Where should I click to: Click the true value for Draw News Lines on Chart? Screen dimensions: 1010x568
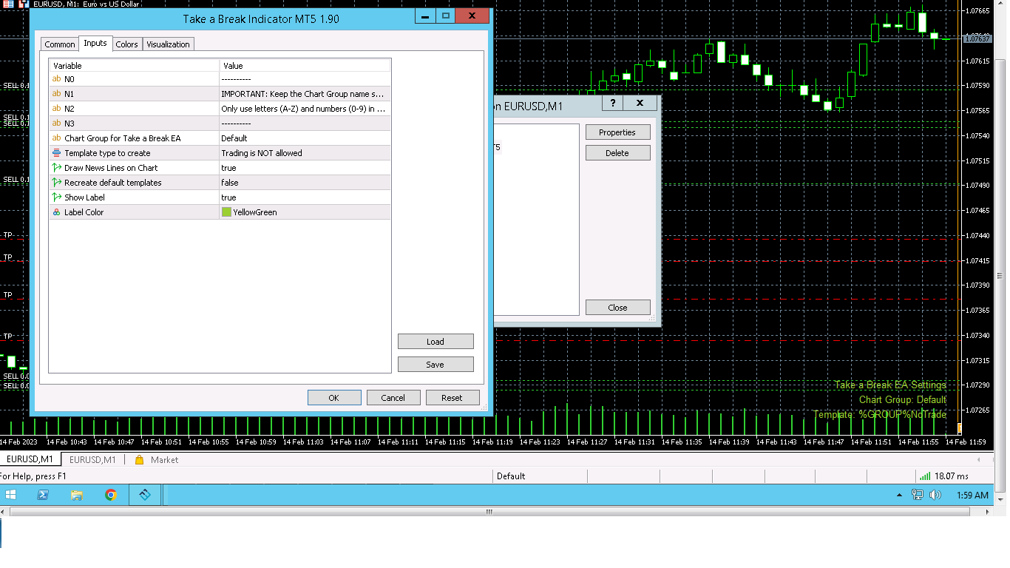pyautogui.click(x=305, y=168)
